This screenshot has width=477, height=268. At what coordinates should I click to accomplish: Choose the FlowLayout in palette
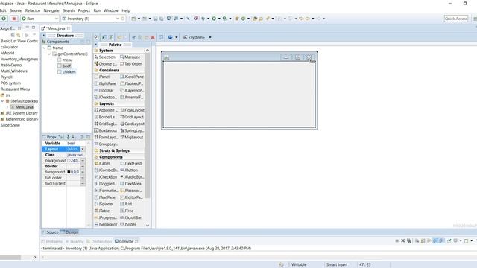[x=133, y=110]
